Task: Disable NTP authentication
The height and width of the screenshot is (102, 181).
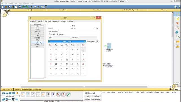Action: (57, 34)
